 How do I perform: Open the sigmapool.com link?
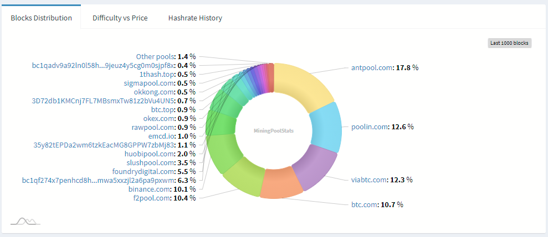tap(149, 83)
